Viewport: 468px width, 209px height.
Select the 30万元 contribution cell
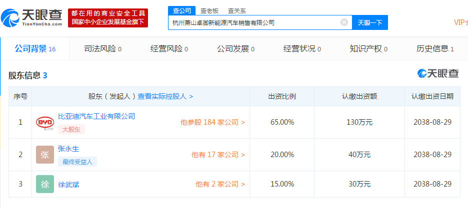coord(359,184)
